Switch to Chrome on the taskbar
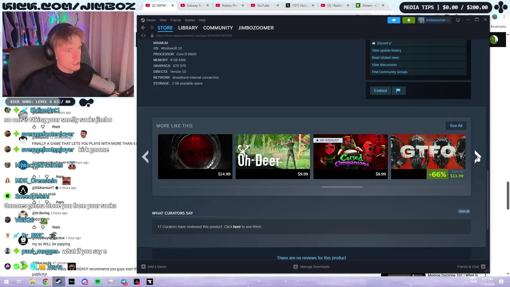The height and width of the screenshot is (287, 510). [45, 282]
